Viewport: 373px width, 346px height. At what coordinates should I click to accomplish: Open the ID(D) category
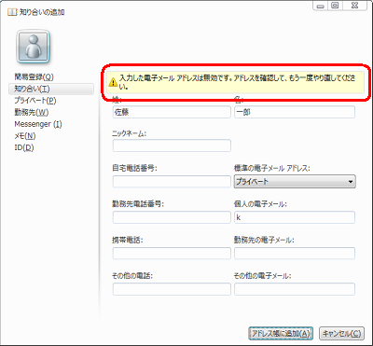click(24, 147)
